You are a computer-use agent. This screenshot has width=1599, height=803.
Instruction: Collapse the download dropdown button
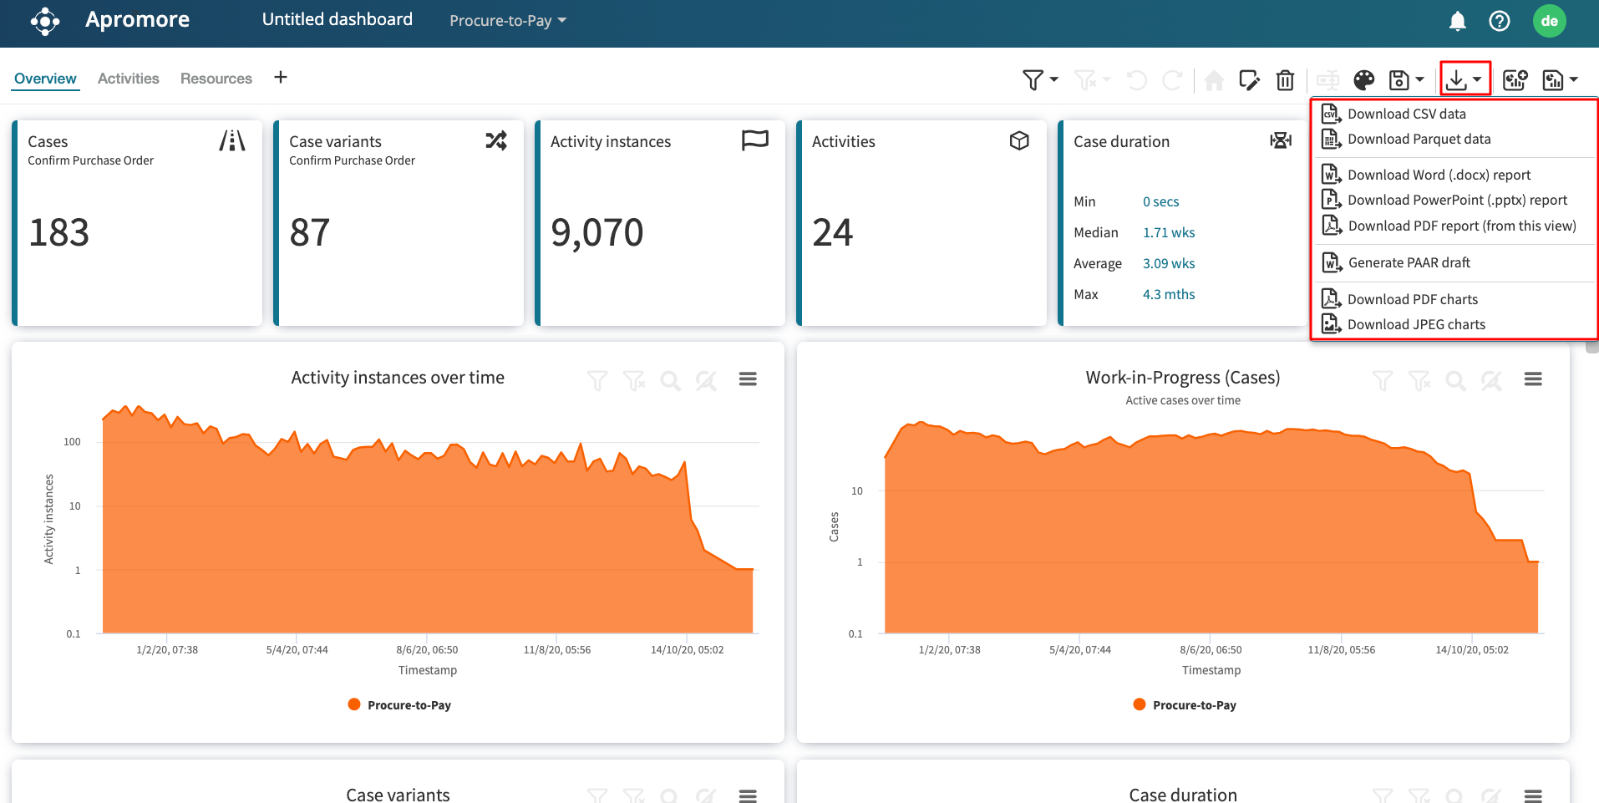coord(1464,80)
